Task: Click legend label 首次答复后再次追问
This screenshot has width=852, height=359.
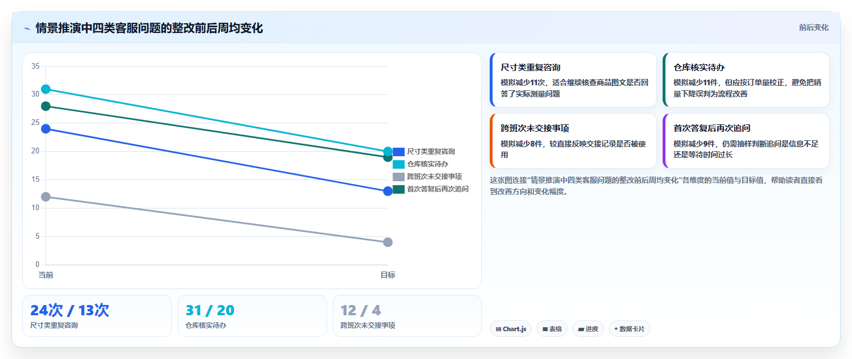Action: (438, 189)
